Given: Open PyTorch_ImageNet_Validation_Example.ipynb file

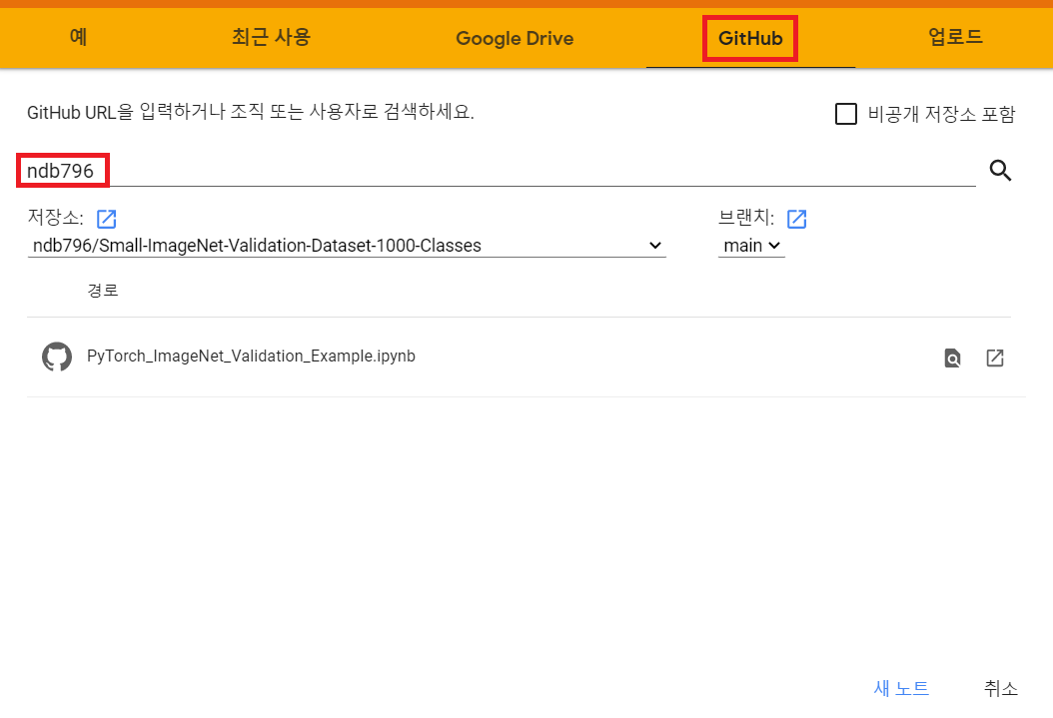Looking at the screenshot, I should (x=251, y=357).
